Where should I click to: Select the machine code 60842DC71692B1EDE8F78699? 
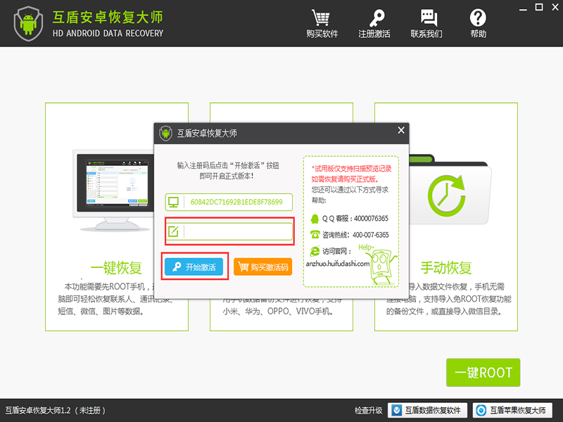click(x=236, y=202)
